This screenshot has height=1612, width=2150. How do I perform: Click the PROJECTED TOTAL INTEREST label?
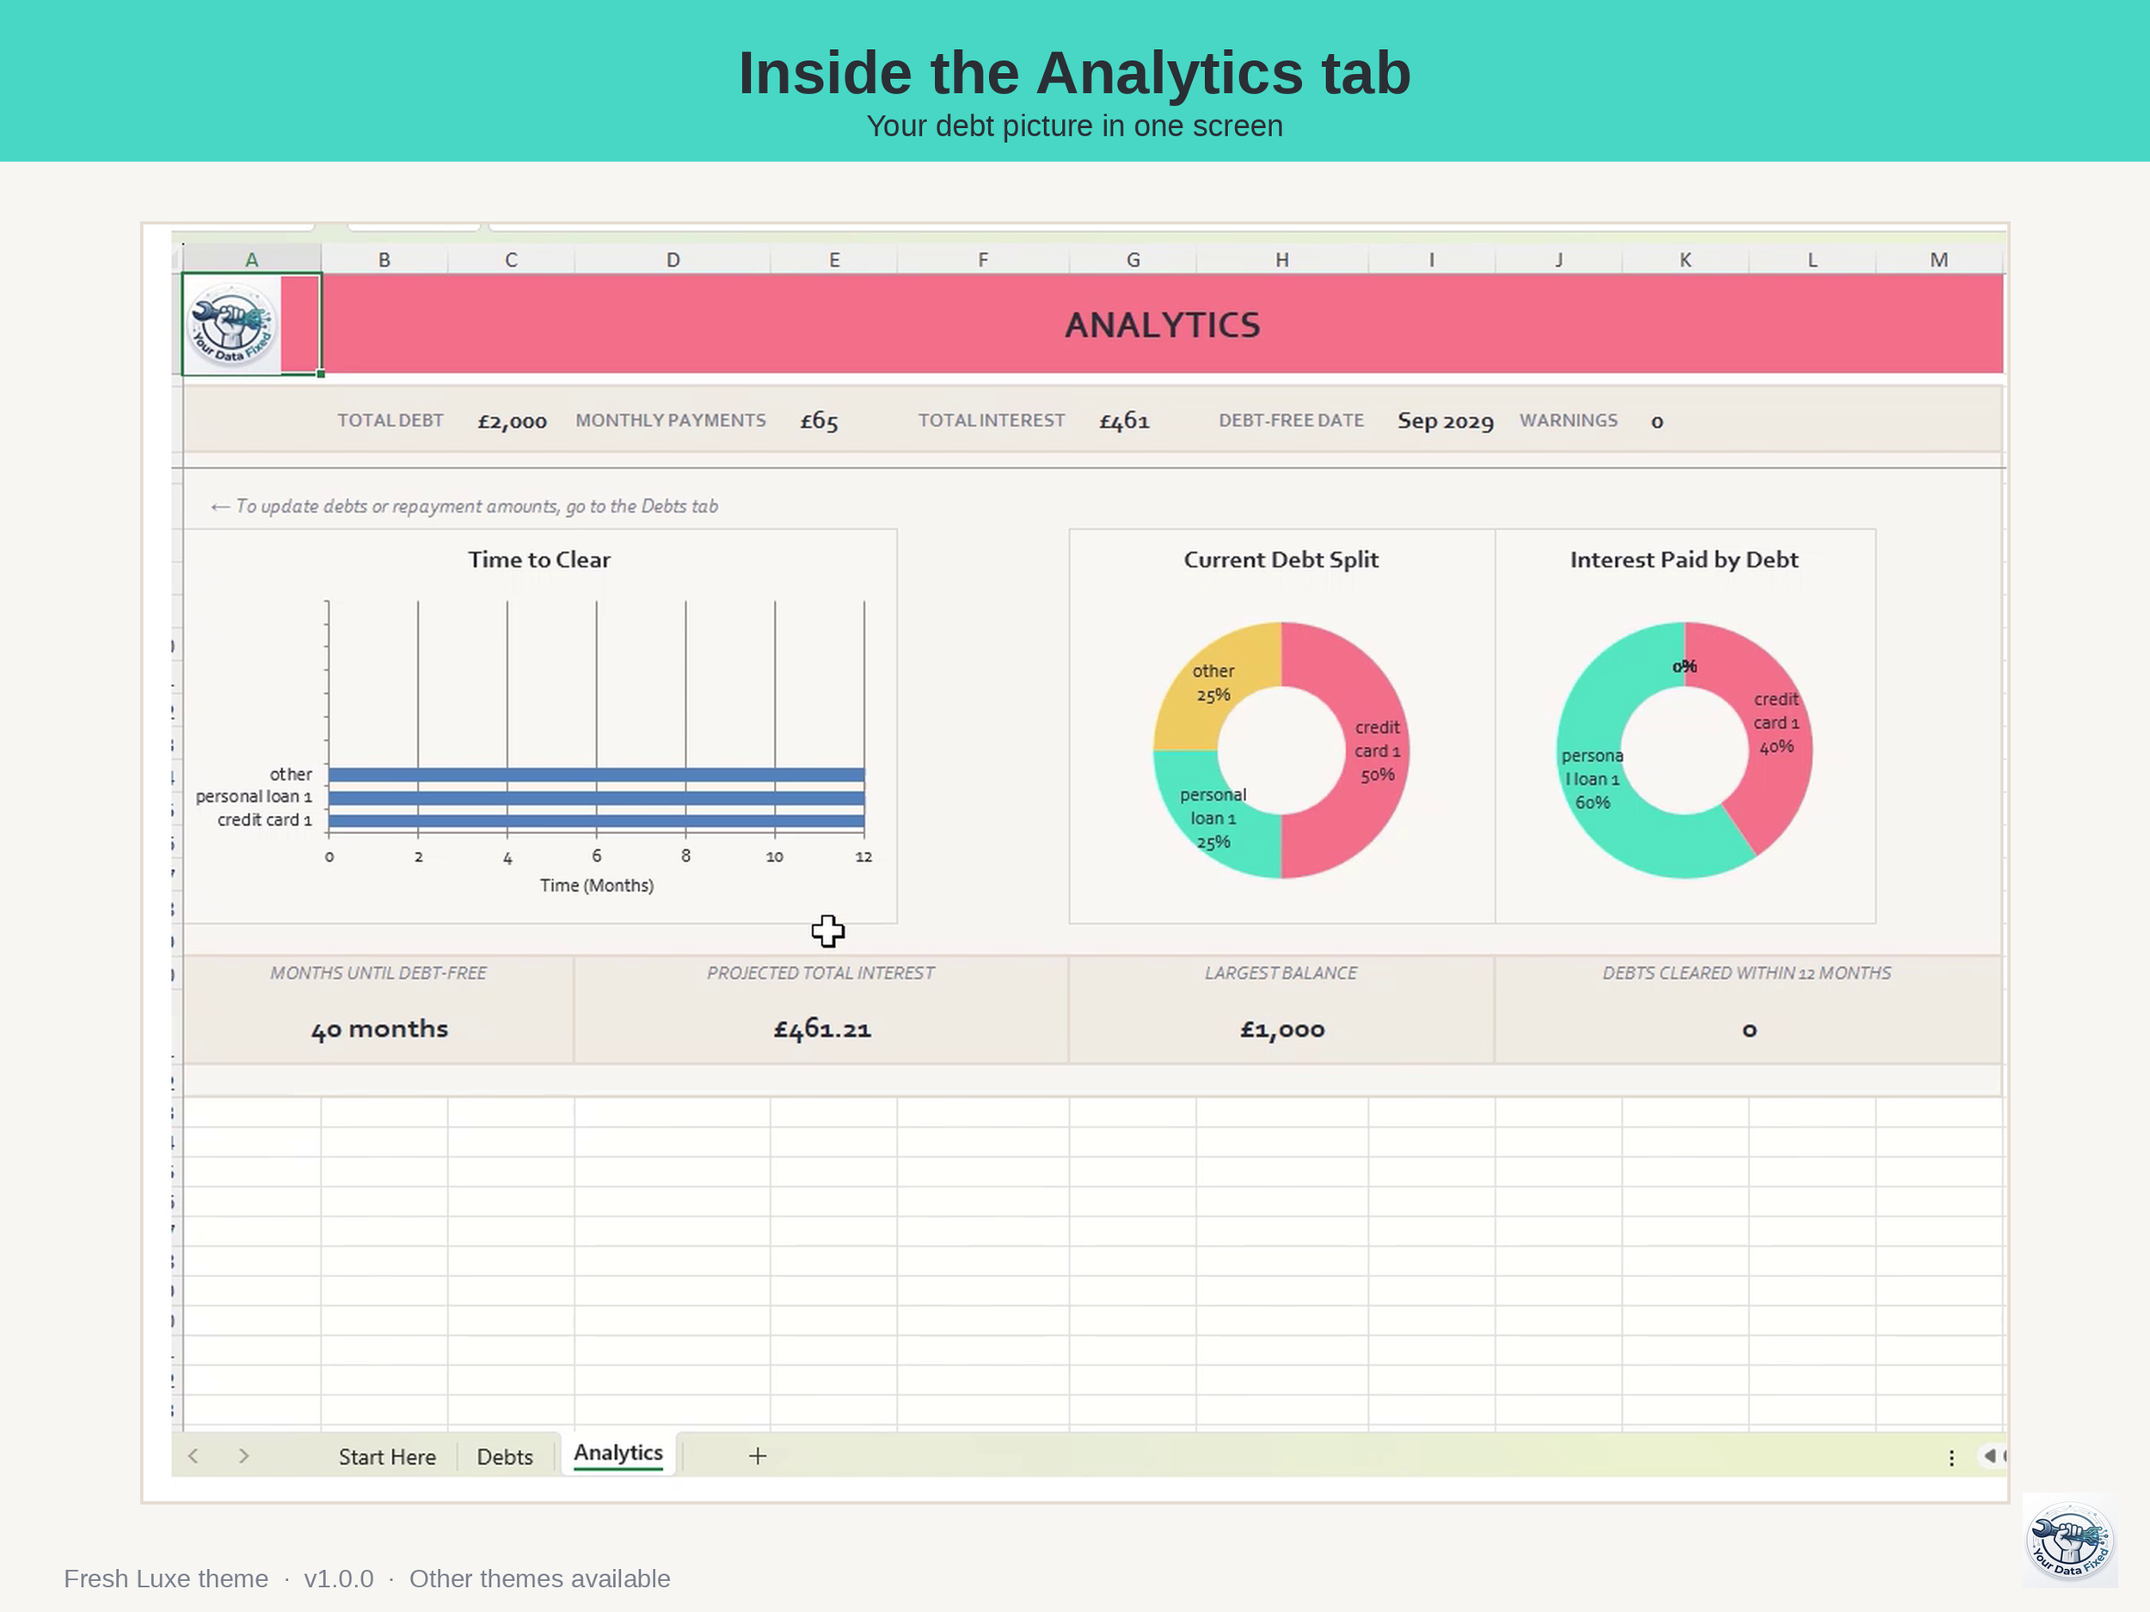coord(820,972)
